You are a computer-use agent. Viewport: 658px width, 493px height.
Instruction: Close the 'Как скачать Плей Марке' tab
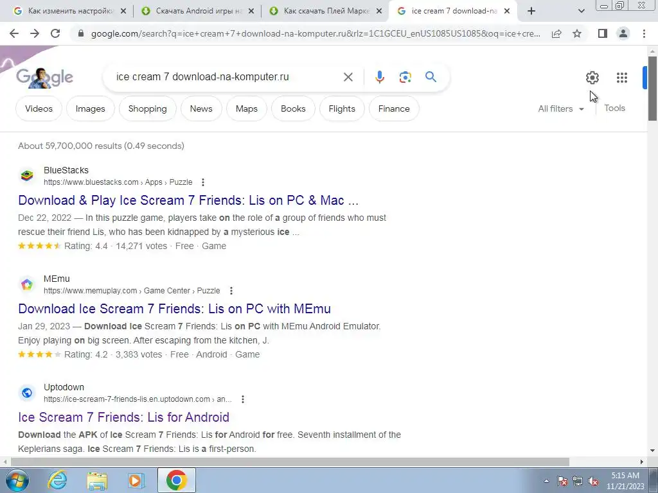(379, 12)
